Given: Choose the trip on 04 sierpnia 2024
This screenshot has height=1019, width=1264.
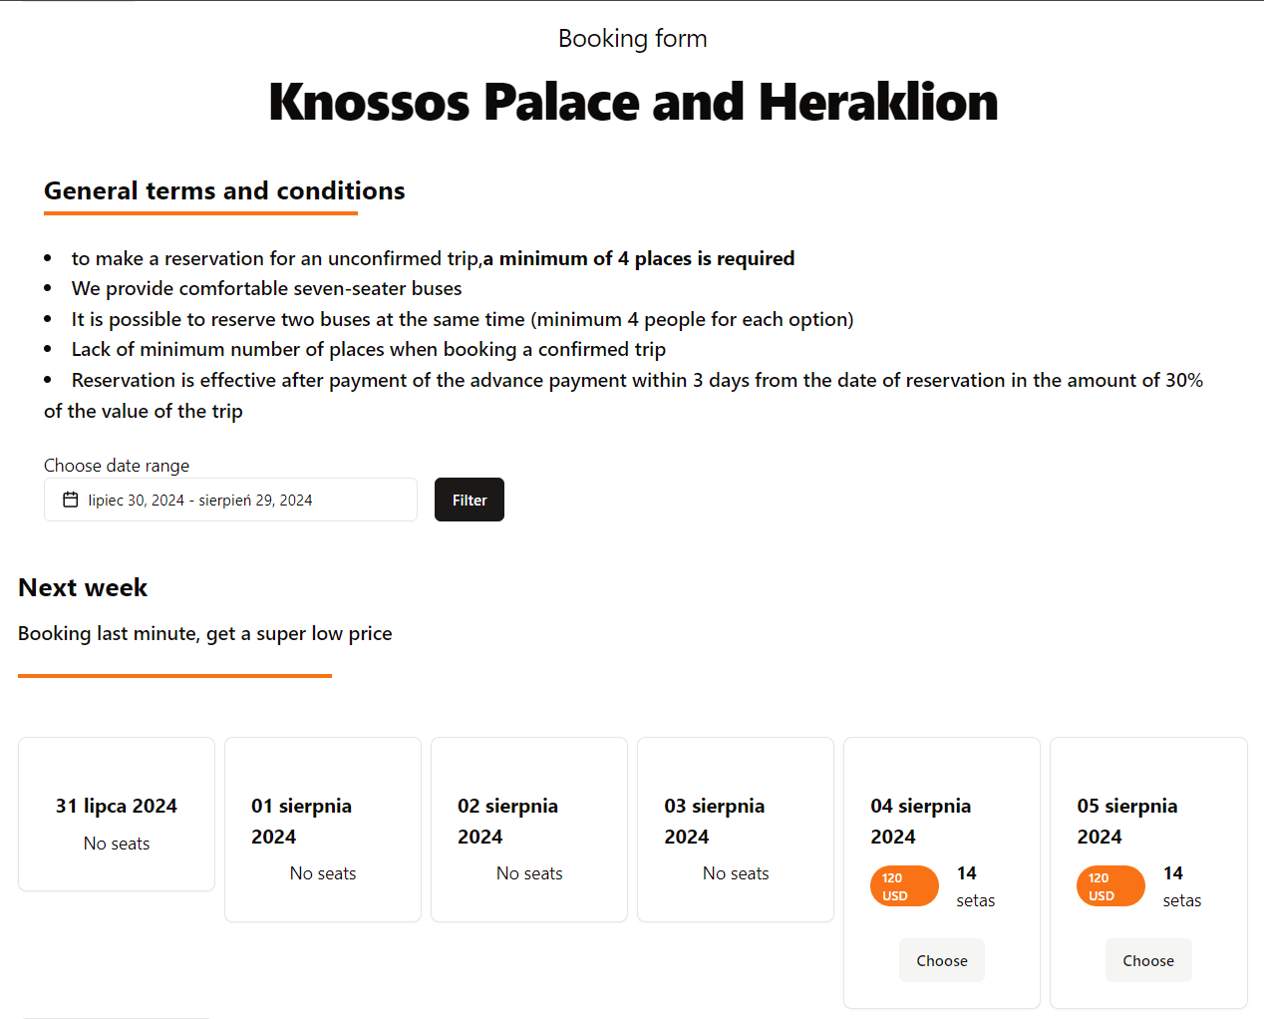Looking at the screenshot, I should coord(941,959).
